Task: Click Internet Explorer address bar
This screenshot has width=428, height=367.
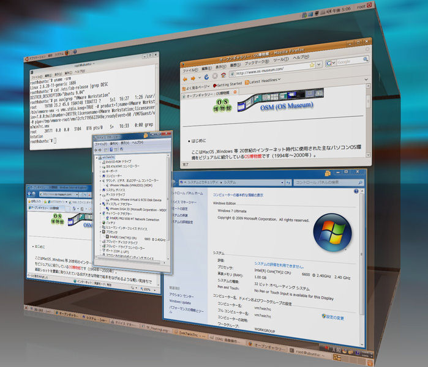Action: 59,195
